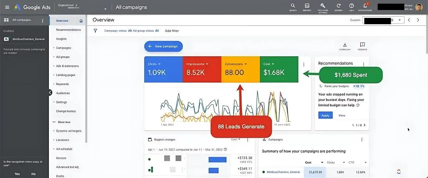Open Campaigns card three-dot menu
Viewport: 428px width, 178px height.
click(x=362, y=140)
